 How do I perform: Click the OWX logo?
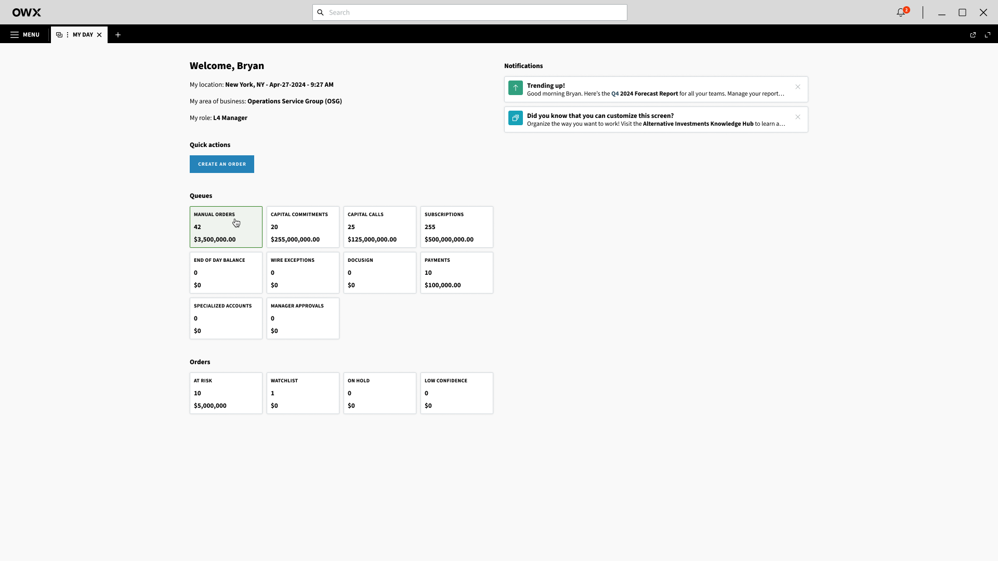27,12
